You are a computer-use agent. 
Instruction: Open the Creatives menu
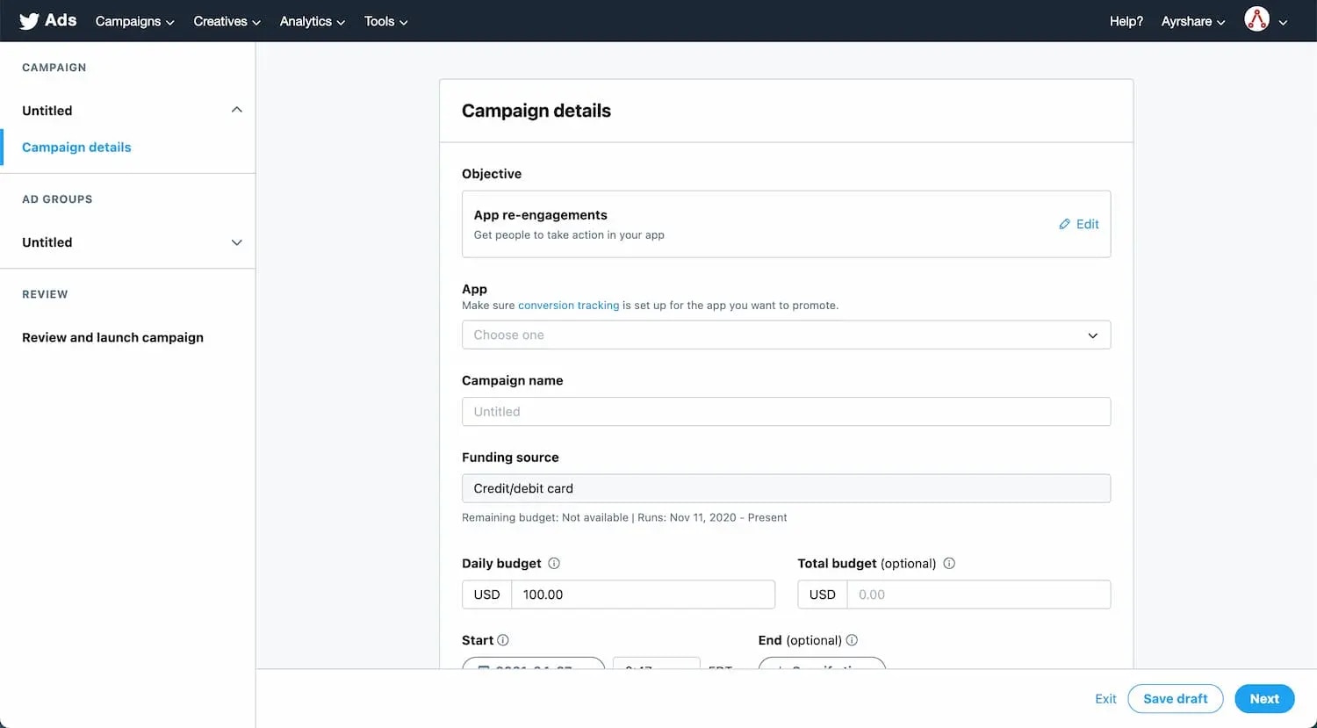click(x=227, y=21)
